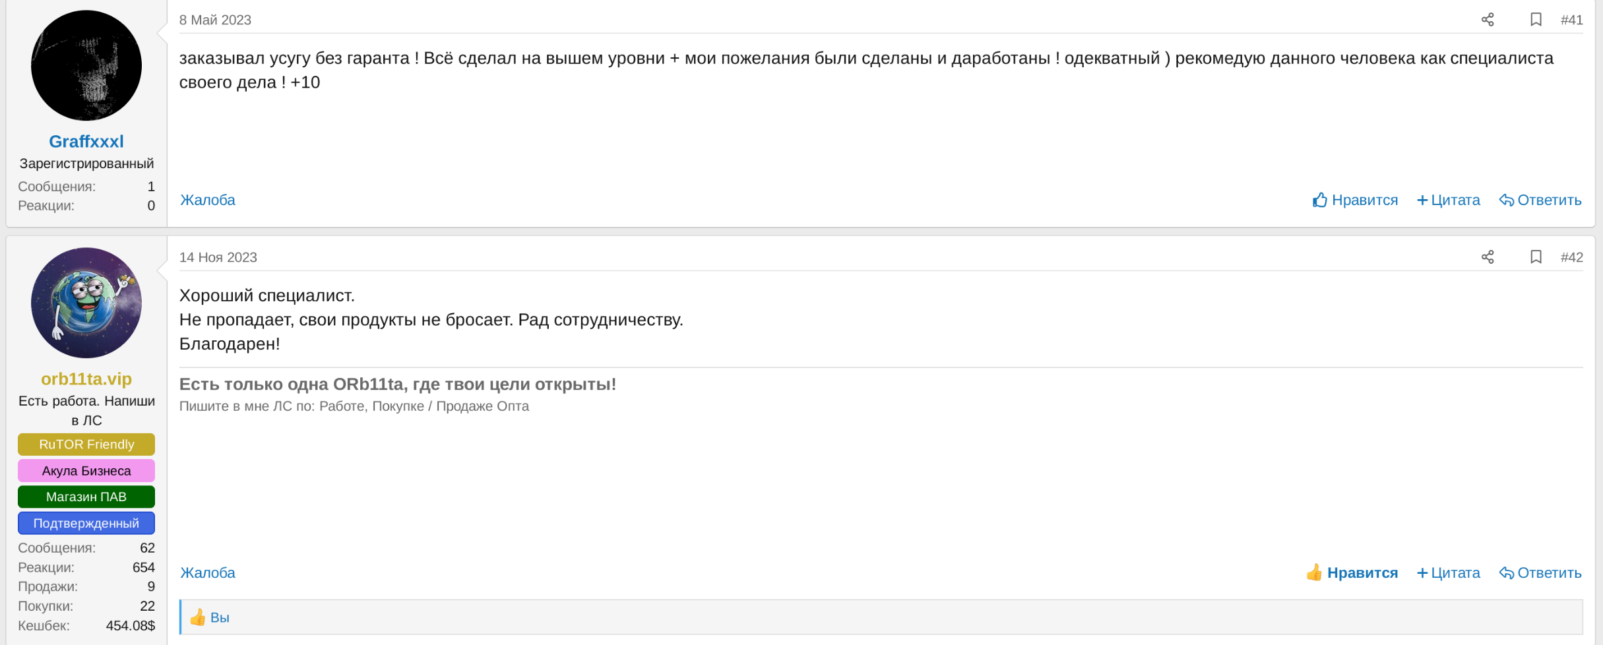Reply to Graffxxxl's post with Ответить

(x=1540, y=200)
